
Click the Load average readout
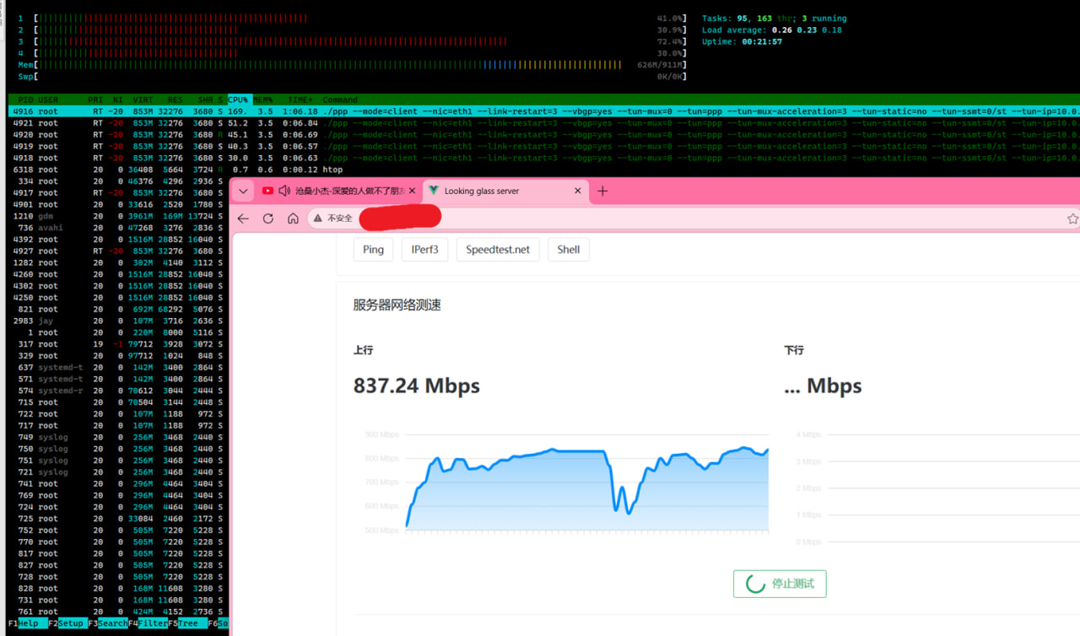772,30
